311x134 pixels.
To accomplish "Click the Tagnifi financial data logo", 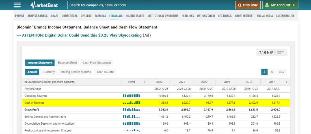I will coord(271,52).
